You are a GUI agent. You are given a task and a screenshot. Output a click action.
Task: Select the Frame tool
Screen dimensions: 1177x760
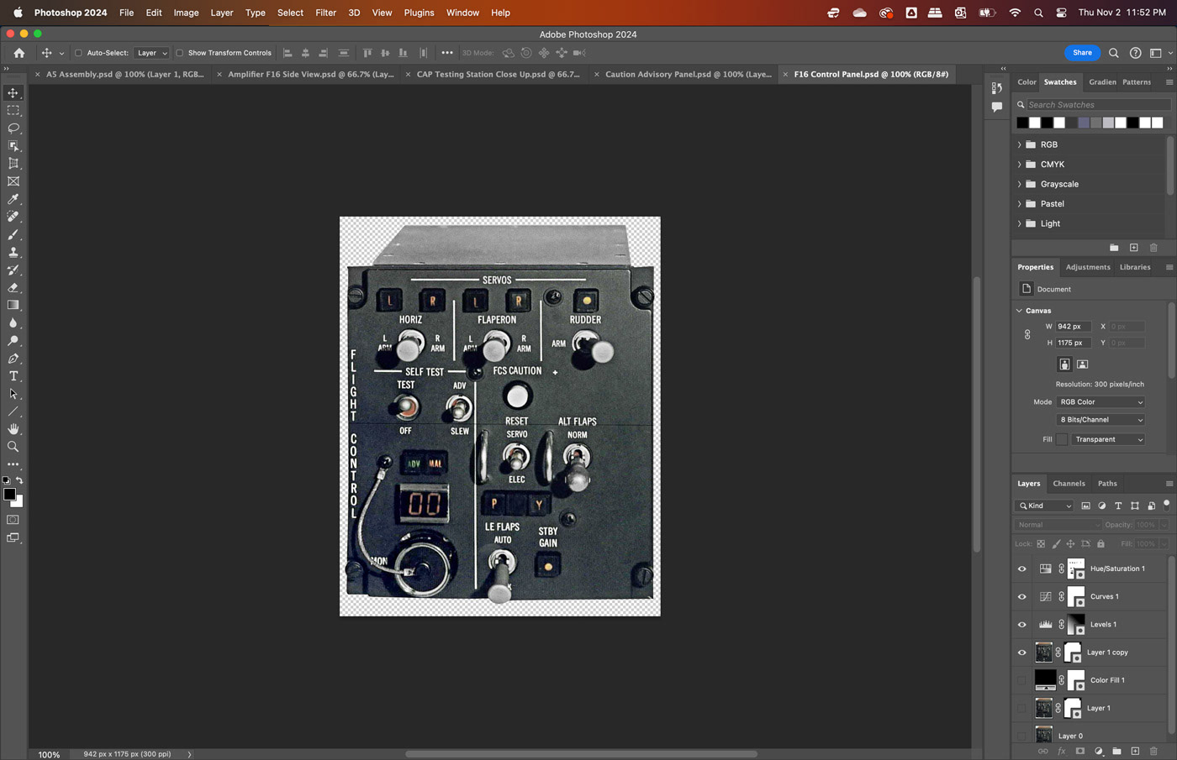pos(13,181)
